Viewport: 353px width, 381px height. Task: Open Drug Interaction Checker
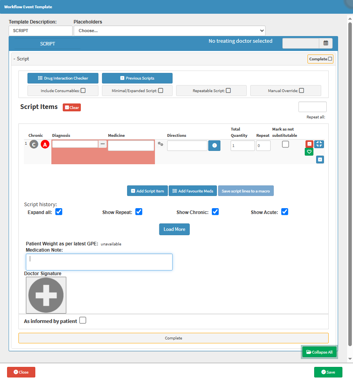click(63, 78)
